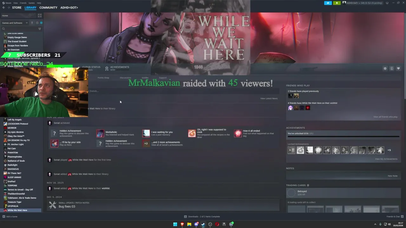The height and width of the screenshot is (228, 406).
Task: Switch library to grid collections view icon
Action: (x=40, y=16)
